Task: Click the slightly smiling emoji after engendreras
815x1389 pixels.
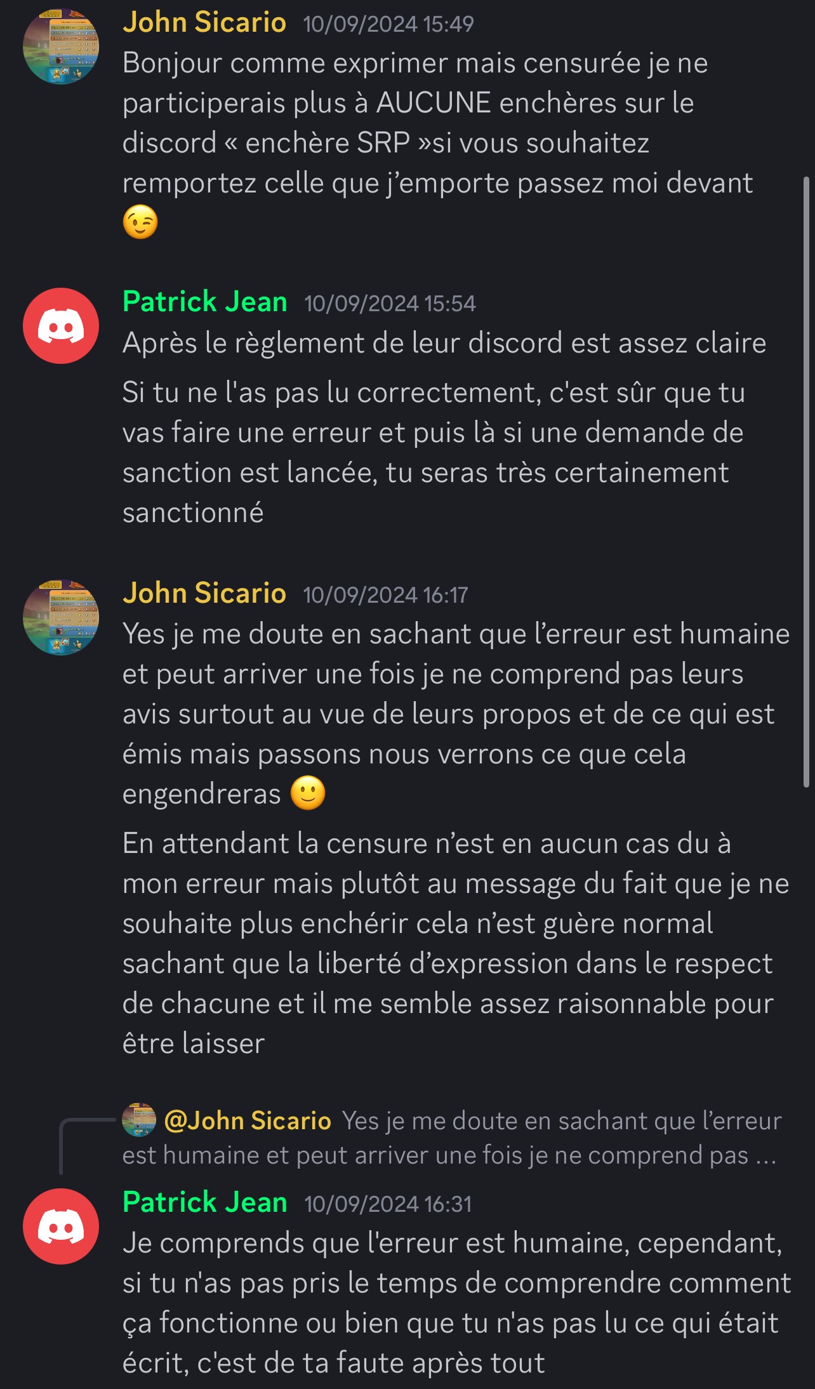Action: click(308, 793)
